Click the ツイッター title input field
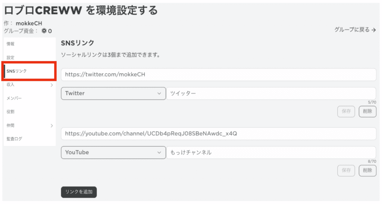The height and width of the screenshot is (204, 382). pos(271,93)
